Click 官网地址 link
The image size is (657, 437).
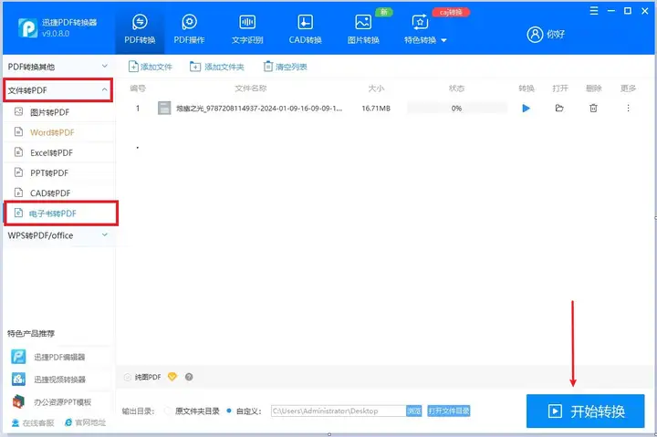click(x=86, y=422)
